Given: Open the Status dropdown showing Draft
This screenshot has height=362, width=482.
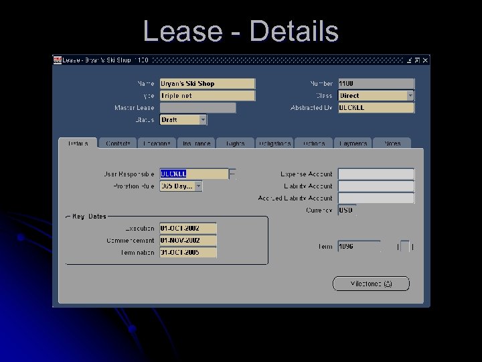Looking at the screenshot, I should pos(183,120).
